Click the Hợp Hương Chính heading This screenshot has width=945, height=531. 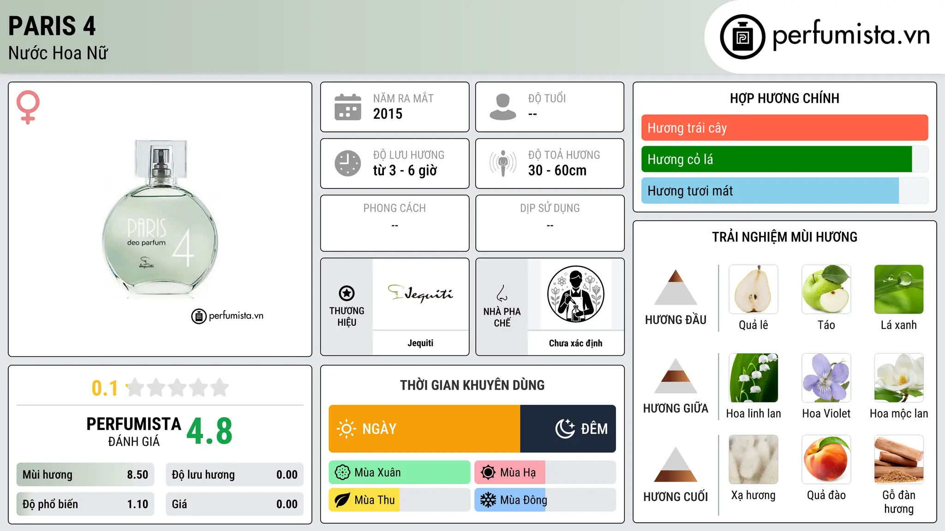[784, 98]
